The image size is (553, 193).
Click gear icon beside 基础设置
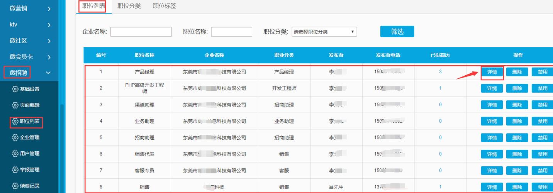click(x=15, y=89)
